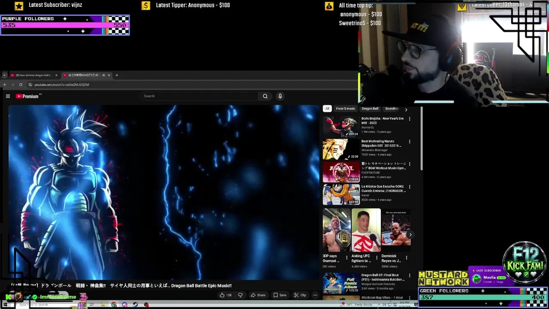The height and width of the screenshot is (309, 549).
Task: Like the video with the thumbs-up 10K button
Action: click(226, 295)
